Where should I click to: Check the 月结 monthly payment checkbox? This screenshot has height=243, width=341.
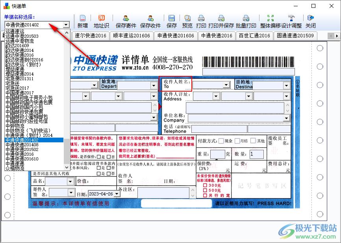[x=236, y=141]
